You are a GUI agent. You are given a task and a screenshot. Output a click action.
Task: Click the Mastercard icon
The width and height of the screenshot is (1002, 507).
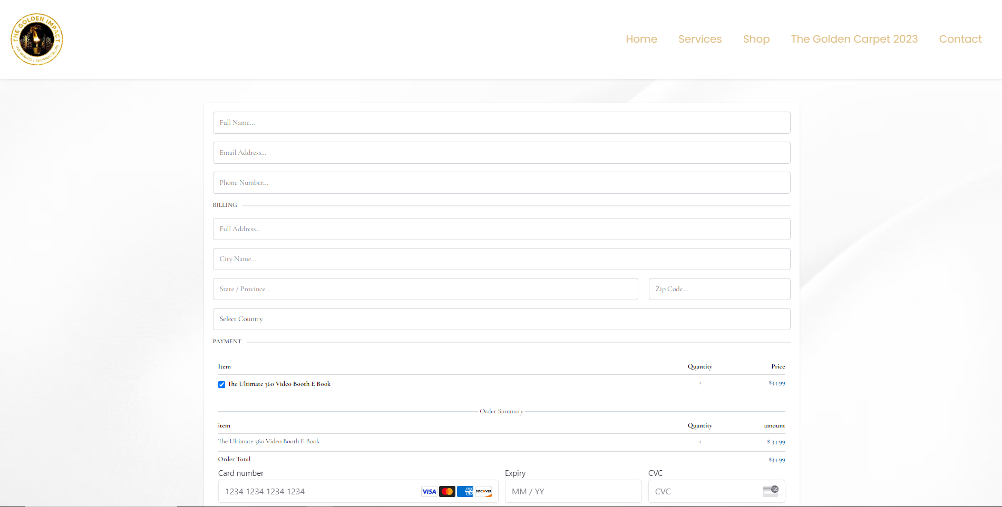tap(447, 491)
